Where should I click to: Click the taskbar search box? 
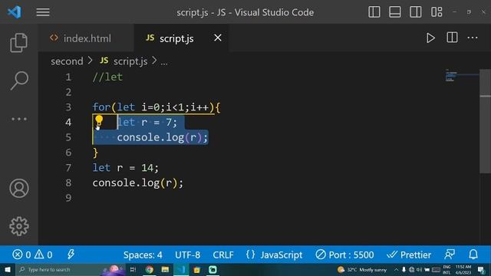[71, 269]
